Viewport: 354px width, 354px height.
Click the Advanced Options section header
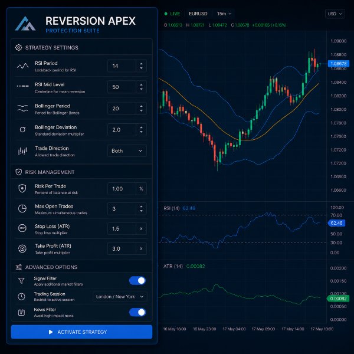pyautogui.click(x=82, y=267)
